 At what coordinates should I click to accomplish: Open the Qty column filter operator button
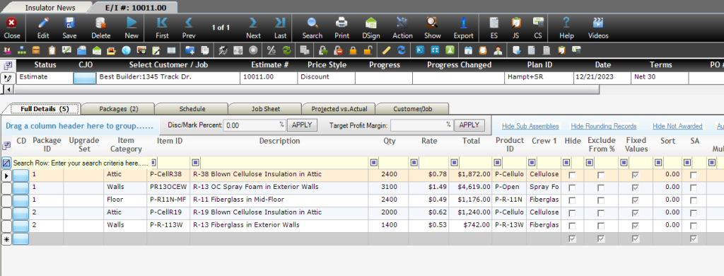(x=374, y=162)
